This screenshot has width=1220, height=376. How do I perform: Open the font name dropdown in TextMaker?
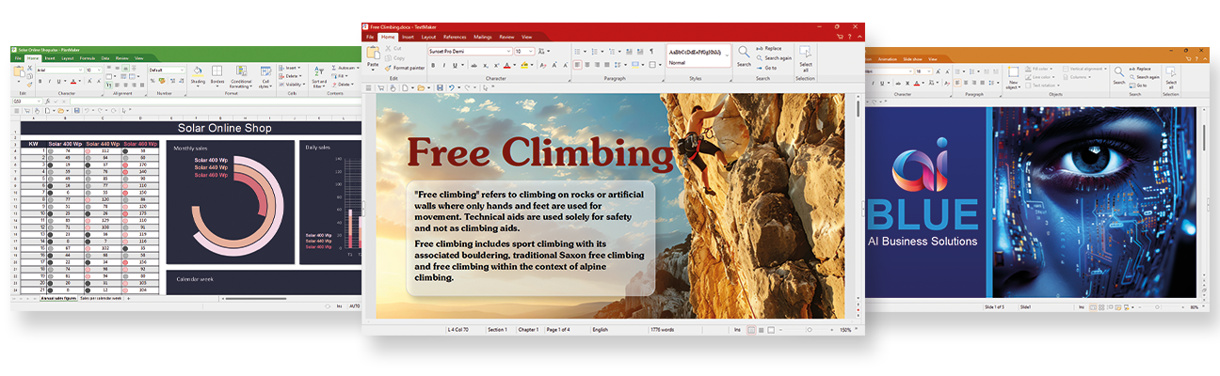(x=508, y=51)
